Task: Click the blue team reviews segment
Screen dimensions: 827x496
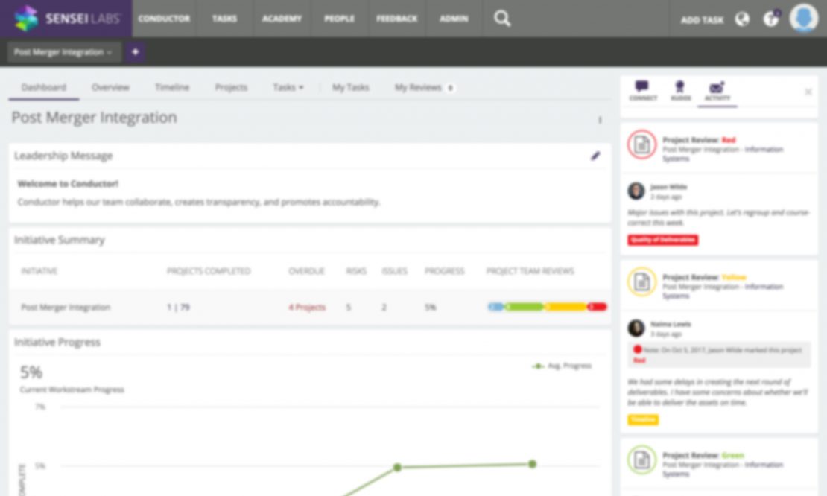Action: click(495, 307)
